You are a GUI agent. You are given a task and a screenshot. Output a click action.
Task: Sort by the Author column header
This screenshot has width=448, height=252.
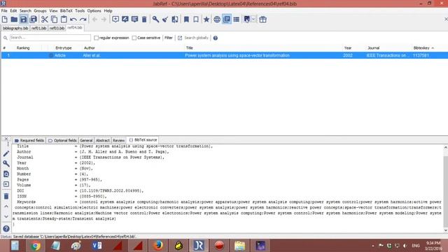pyautogui.click(x=90, y=48)
